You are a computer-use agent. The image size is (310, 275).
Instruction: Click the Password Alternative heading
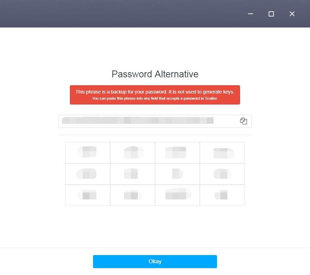tap(155, 74)
